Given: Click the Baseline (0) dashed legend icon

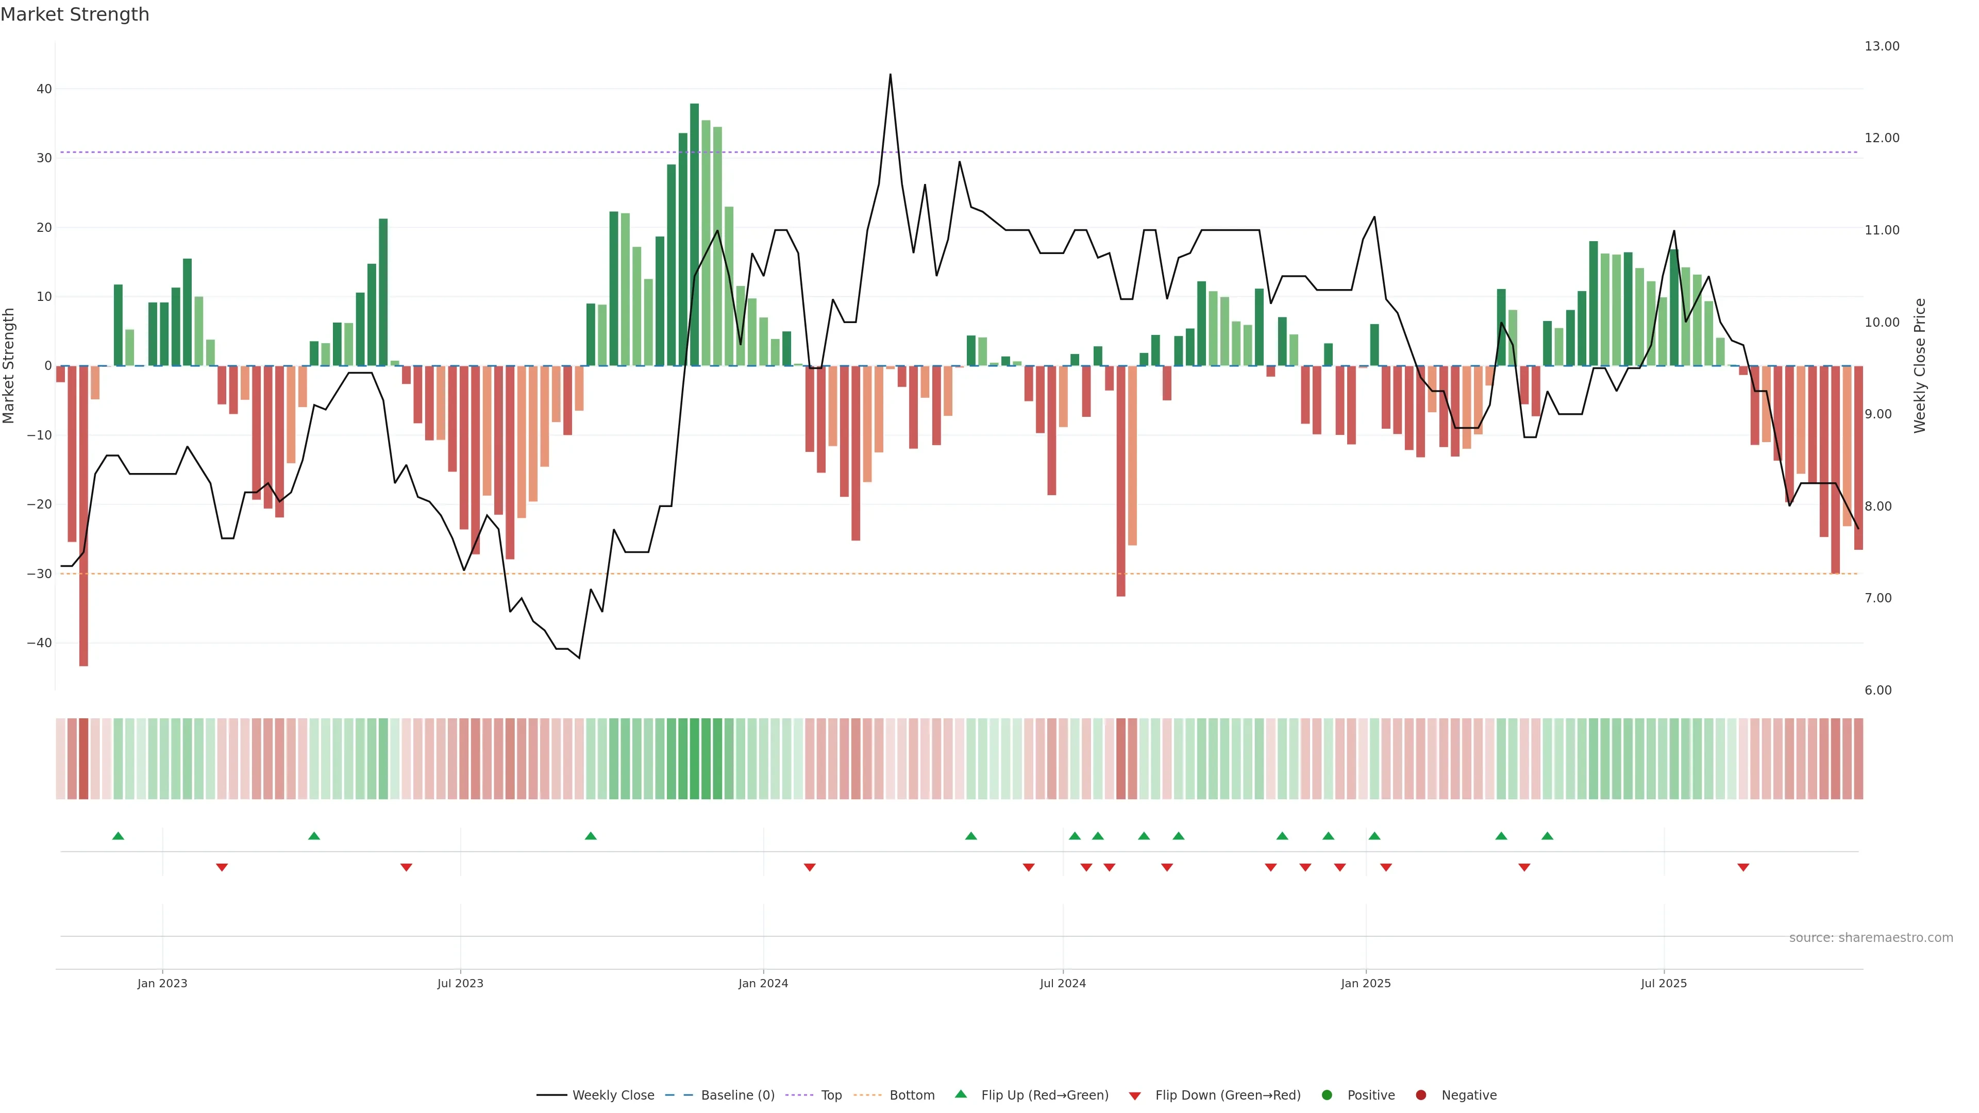Looking at the screenshot, I should pos(678,1094).
